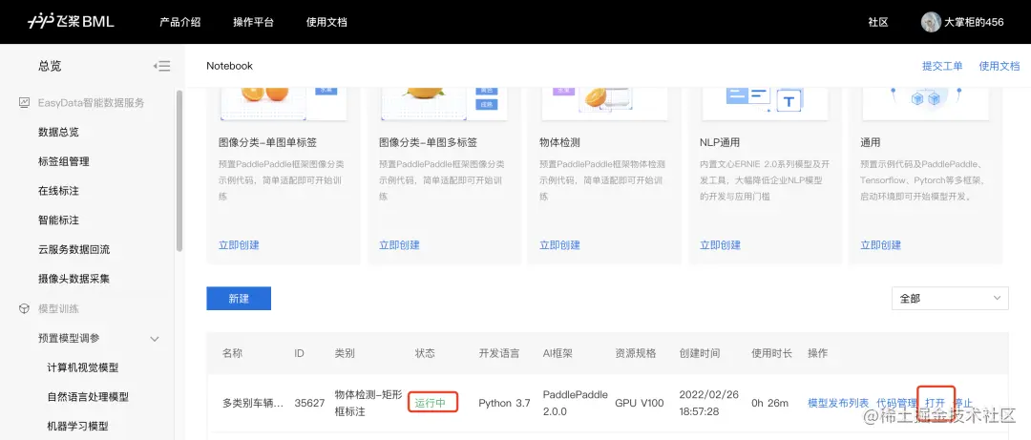Click the 运行中 status text

tap(430, 403)
